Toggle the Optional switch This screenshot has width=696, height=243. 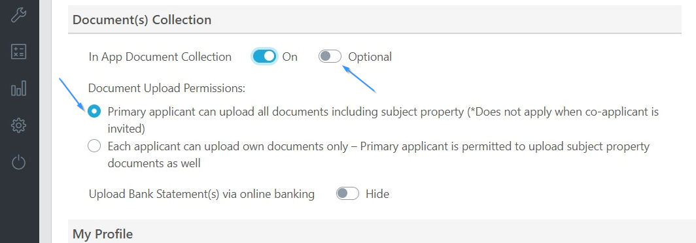pos(330,57)
